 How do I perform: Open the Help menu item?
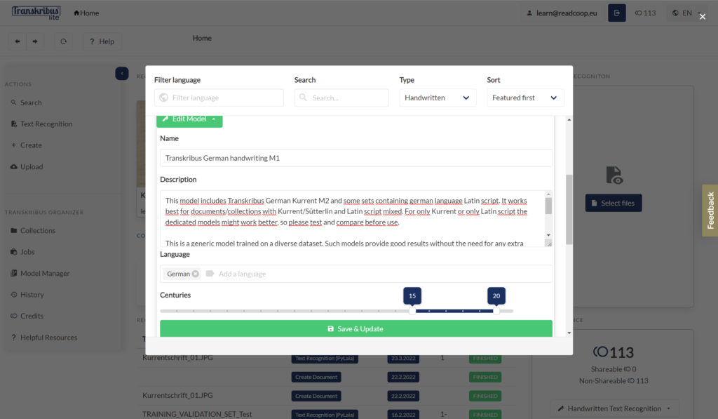(x=100, y=41)
